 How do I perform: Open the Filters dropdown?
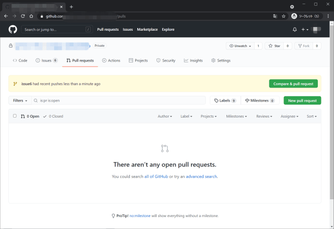click(20, 100)
